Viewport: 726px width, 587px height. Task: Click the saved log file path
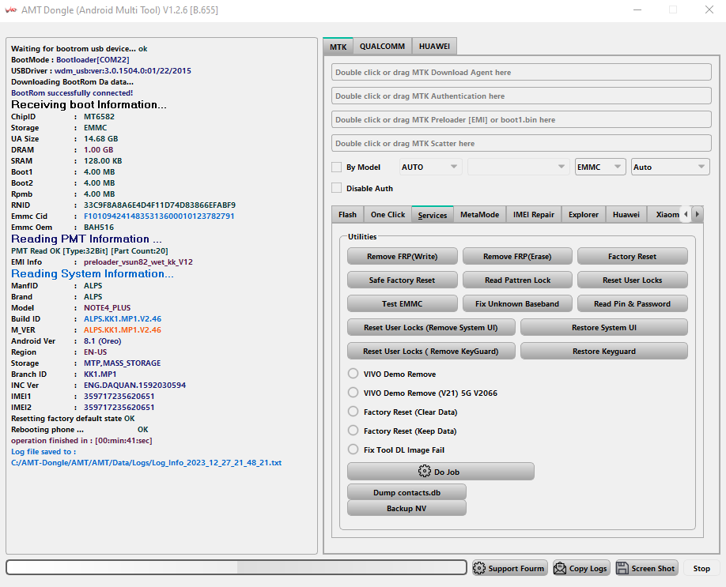pyautogui.click(x=146, y=463)
